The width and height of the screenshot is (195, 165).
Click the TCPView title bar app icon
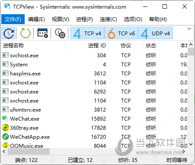pos(7,6)
